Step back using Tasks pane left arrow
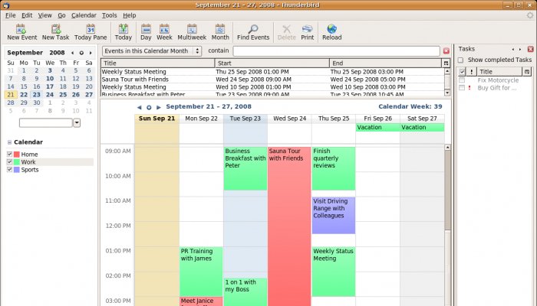Image resolution: width=537 pixels, height=306 pixels. tap(513, 50)
